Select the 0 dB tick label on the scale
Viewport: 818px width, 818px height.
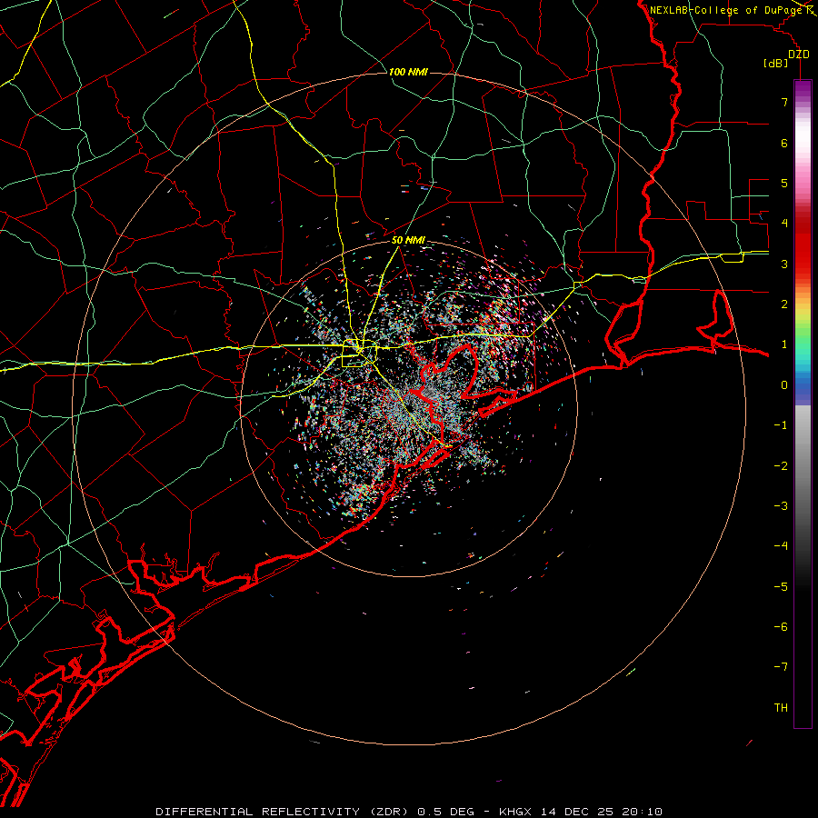[784, 385]
